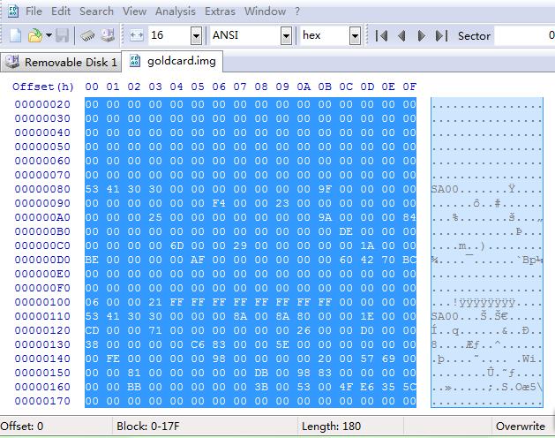
Task: Click the Offset(h) column header
Action: point(43,87)
